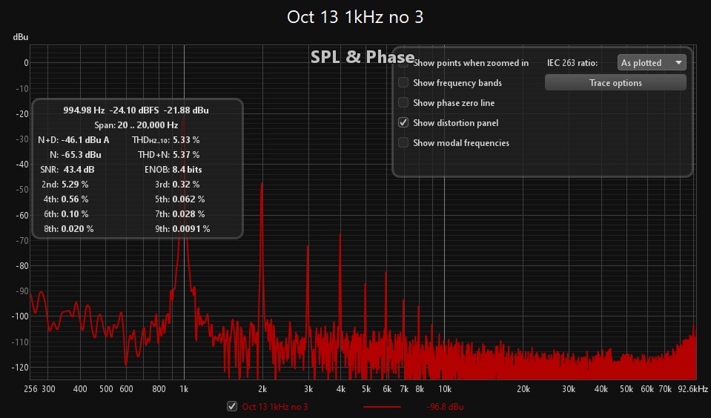Click the 0 dBu level axis label
This screenshot has height=418, width=711.
[x=26, y=63]
